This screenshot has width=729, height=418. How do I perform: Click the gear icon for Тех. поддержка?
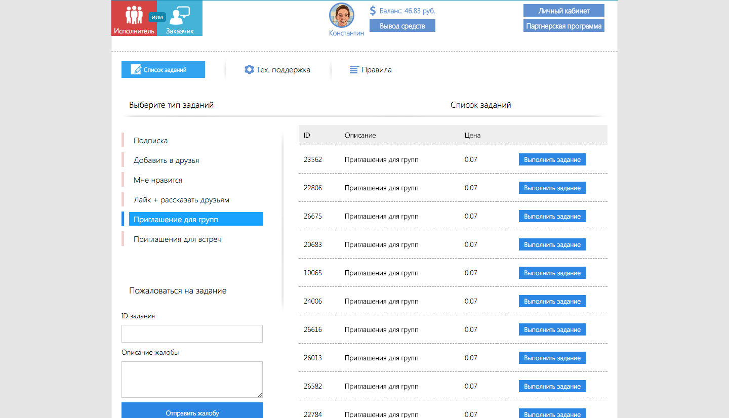tap(249, 70)
